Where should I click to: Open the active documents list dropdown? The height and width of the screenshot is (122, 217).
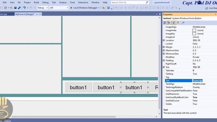pos(157,14)
